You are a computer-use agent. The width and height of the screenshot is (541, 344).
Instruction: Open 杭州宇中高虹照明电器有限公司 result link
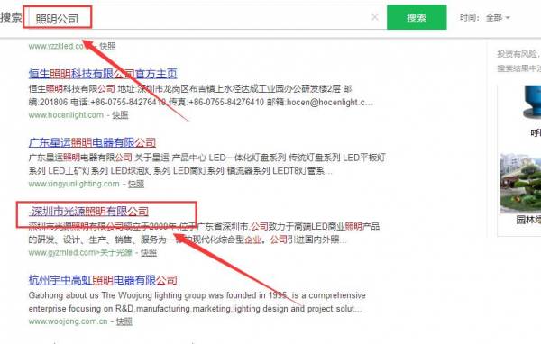tap(103, 279)
